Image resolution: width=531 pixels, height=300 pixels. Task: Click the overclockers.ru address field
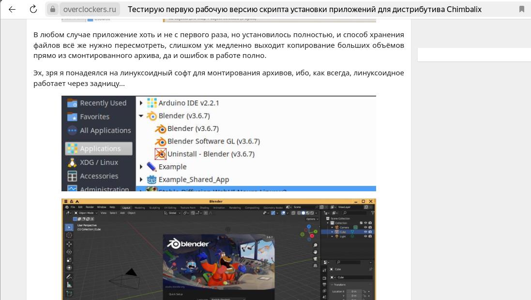point(90,10)
